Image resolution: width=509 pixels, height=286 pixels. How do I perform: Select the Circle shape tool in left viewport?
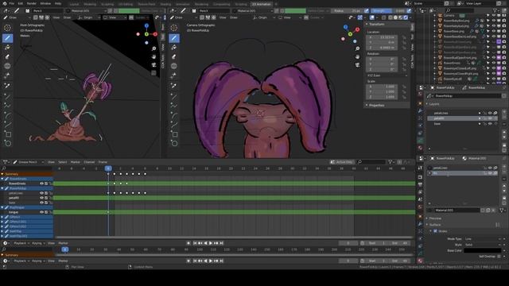7,143
